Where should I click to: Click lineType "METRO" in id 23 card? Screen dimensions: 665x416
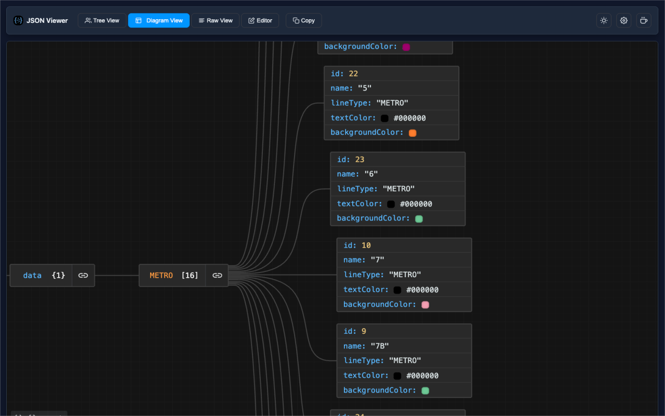(x=398, y=189)
